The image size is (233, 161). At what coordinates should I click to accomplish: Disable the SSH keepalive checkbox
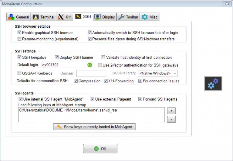click(x=20, y=57)
